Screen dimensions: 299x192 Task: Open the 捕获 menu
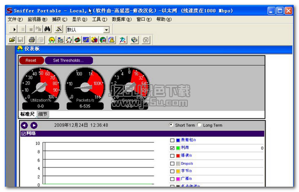[60, 19]
